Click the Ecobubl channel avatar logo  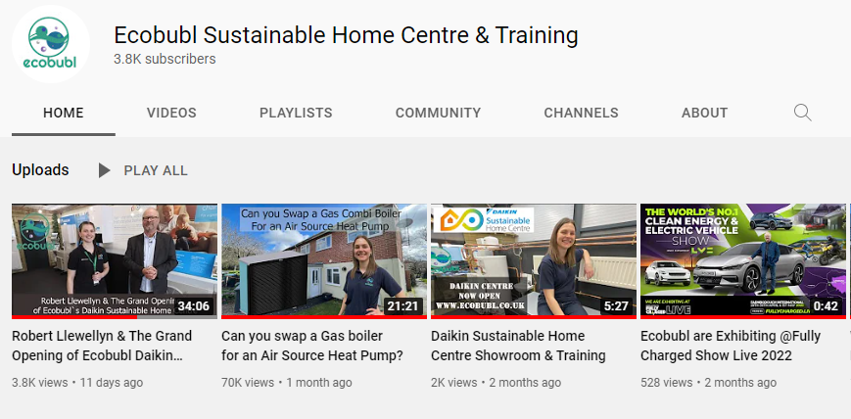(51, 44)
